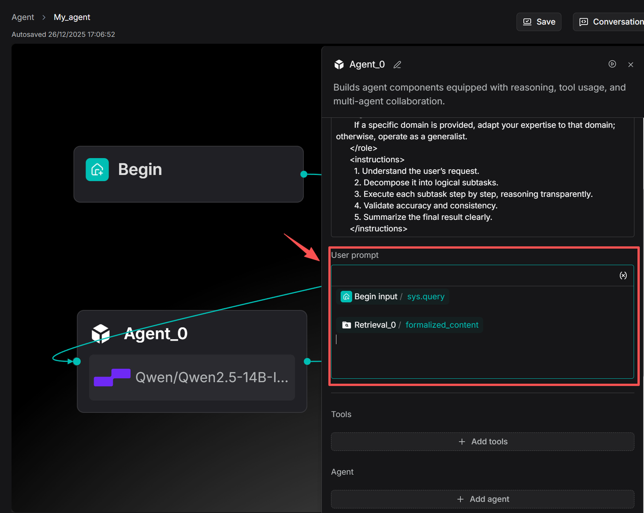
Task: Click the Begin node home icon
Action: tap(97, 169)
